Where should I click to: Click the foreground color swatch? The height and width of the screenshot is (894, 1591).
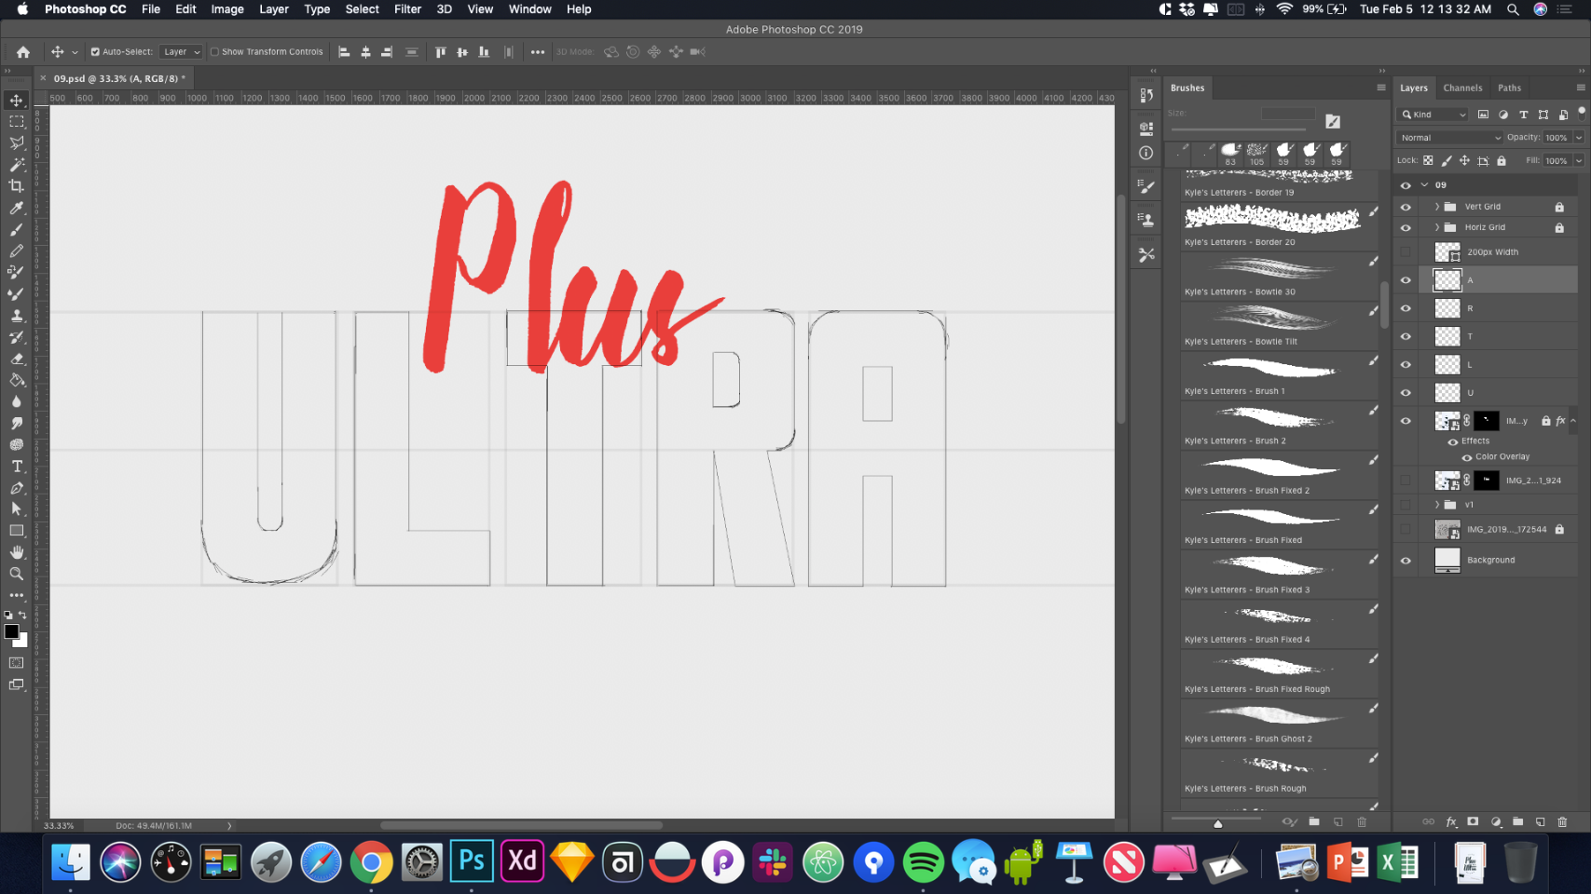point(11,631)
